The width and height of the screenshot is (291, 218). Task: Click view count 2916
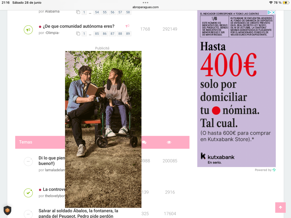point(170,192)
